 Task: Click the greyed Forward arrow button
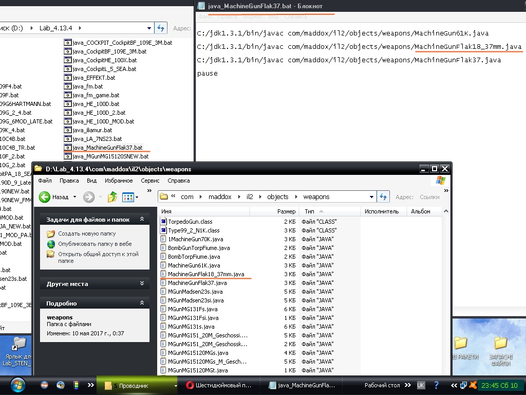tap(89, 197)
